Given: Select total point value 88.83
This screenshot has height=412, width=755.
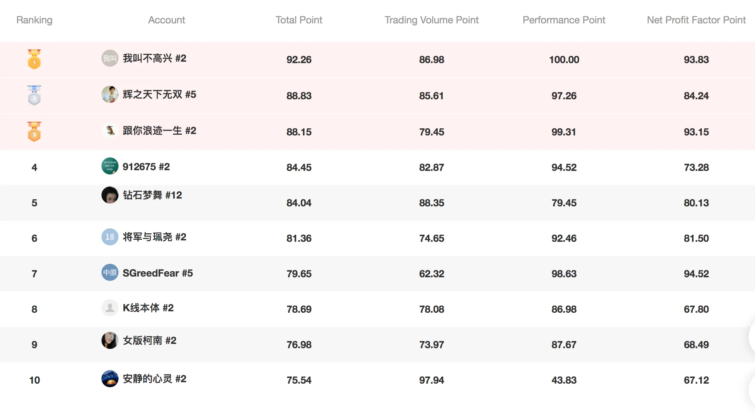Looking at the screenshot, I should (x=299, y=96).
